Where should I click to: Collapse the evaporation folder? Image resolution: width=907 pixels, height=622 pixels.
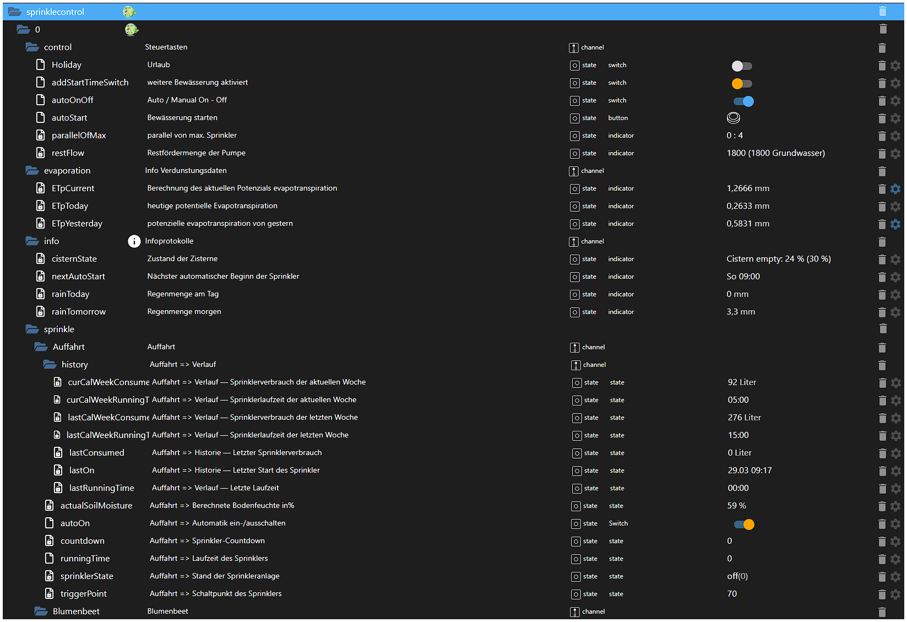(32, 171)
